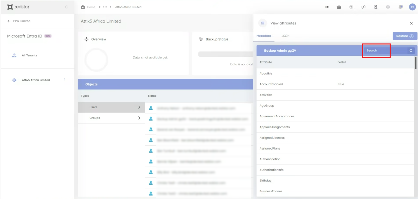
Task: Toggle the switch in the top bar
Action: click(x=327, y=7)
